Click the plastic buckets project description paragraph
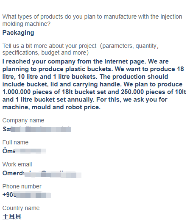 (94, 84)
